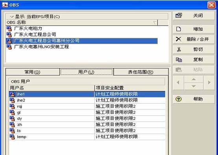Click jhe1's 计划工程师使用权限 security profile cell
Image resolution: width=218 pixels, height=155 pixels.
(130, 94)
